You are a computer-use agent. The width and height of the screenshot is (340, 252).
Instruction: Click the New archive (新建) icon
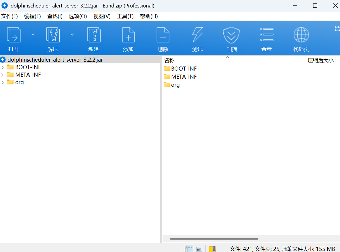94,35
